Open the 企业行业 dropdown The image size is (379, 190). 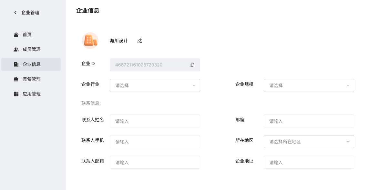(155, 85)
